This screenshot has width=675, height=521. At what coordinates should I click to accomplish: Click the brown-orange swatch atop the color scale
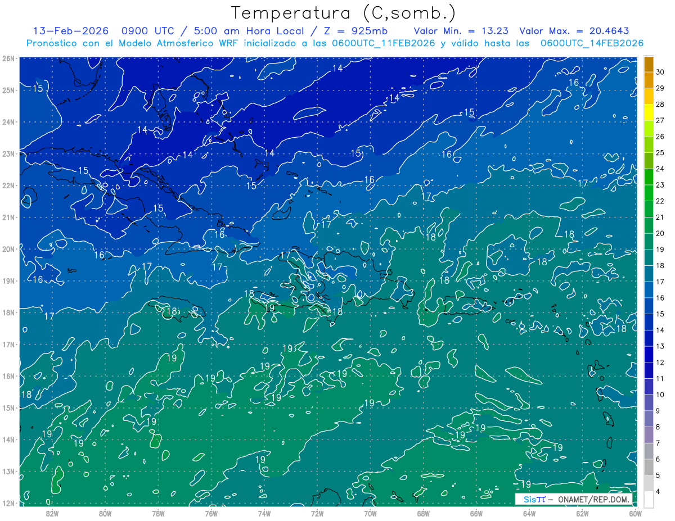(x=649, y=64)
